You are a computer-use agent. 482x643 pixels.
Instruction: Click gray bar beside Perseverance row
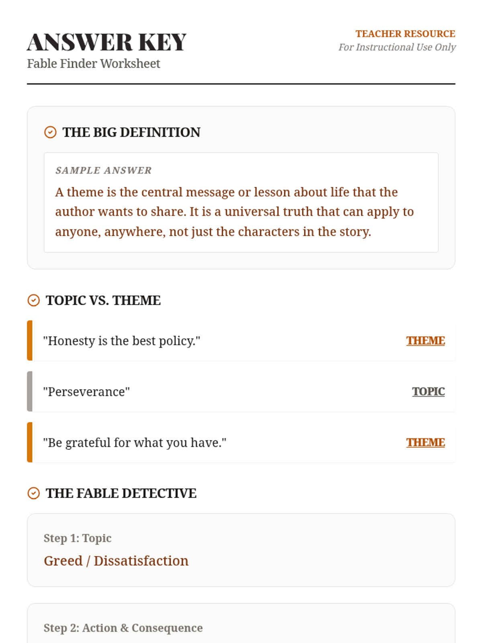[x=30, y=391]
